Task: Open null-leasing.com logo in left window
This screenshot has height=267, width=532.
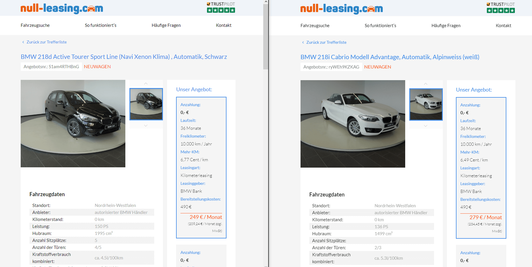Action: (62, 8)
